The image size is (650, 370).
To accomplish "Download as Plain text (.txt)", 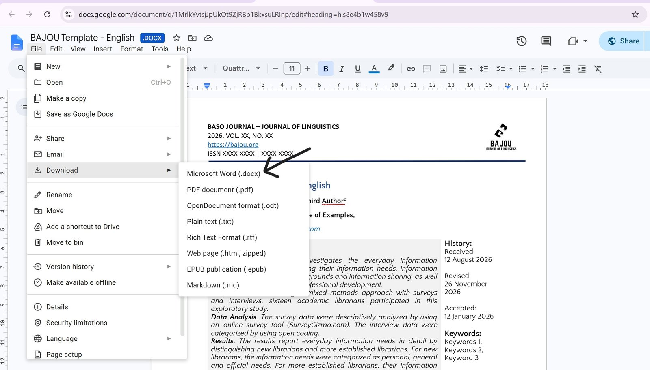I will click(243, 221).
